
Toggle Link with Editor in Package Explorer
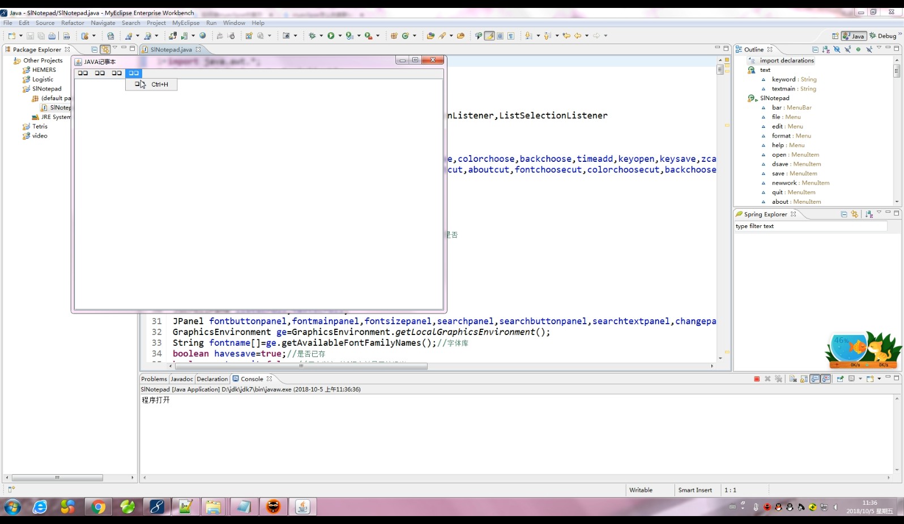[x=105, y=49]
